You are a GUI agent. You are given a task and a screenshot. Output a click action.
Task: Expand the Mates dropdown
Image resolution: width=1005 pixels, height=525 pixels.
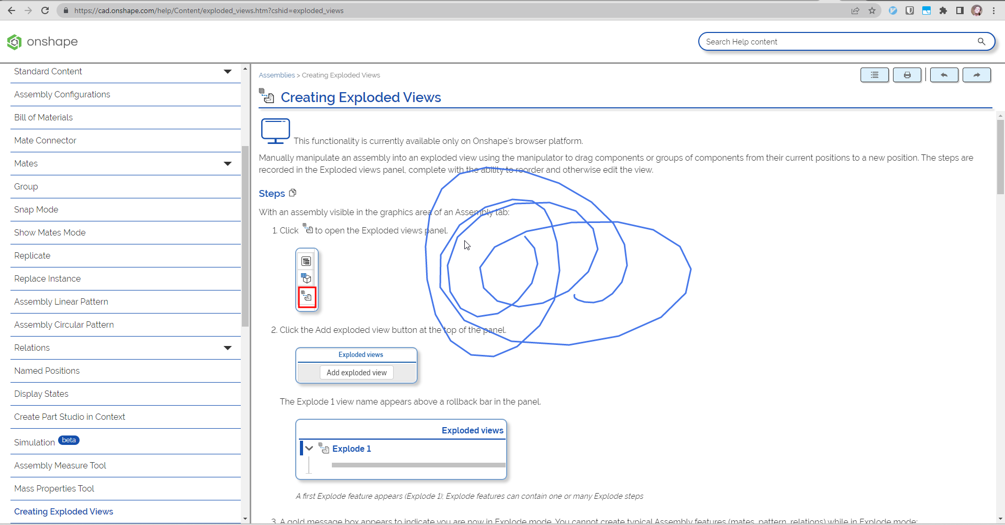(228, 163)
